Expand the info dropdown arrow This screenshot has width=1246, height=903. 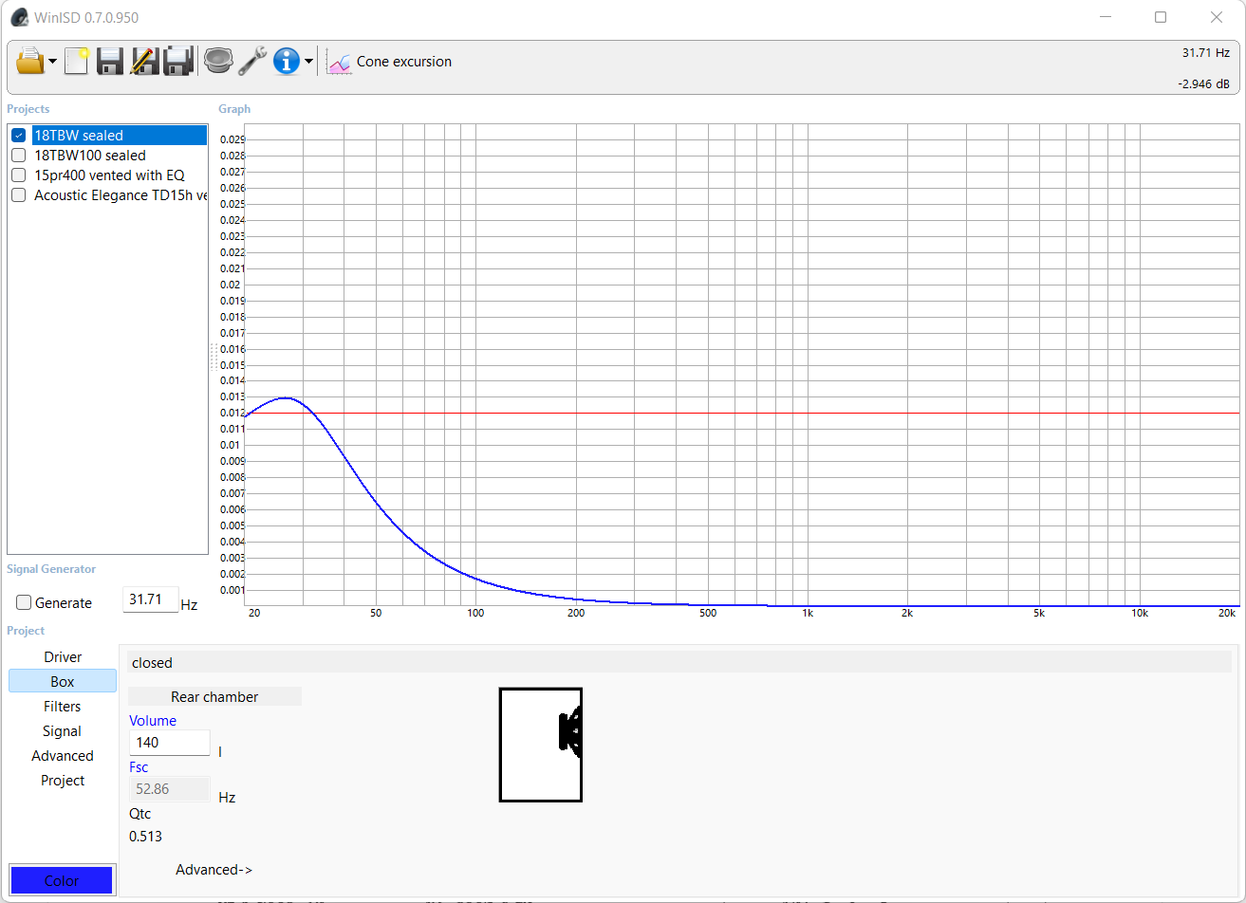click(x=309, y=63)
